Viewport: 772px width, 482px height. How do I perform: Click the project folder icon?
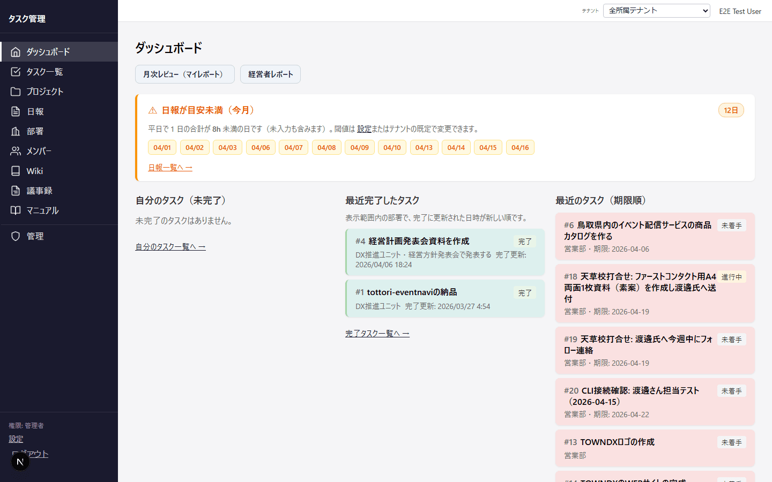pos(16,92)
